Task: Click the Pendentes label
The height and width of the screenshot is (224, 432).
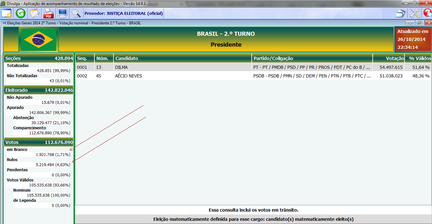Action: (x=17, y=170)
